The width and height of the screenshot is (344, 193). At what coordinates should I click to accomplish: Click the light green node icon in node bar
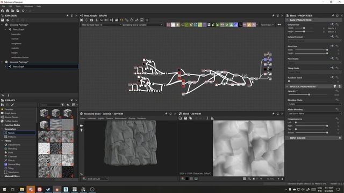pyautogui.click(x=200, y=25)
